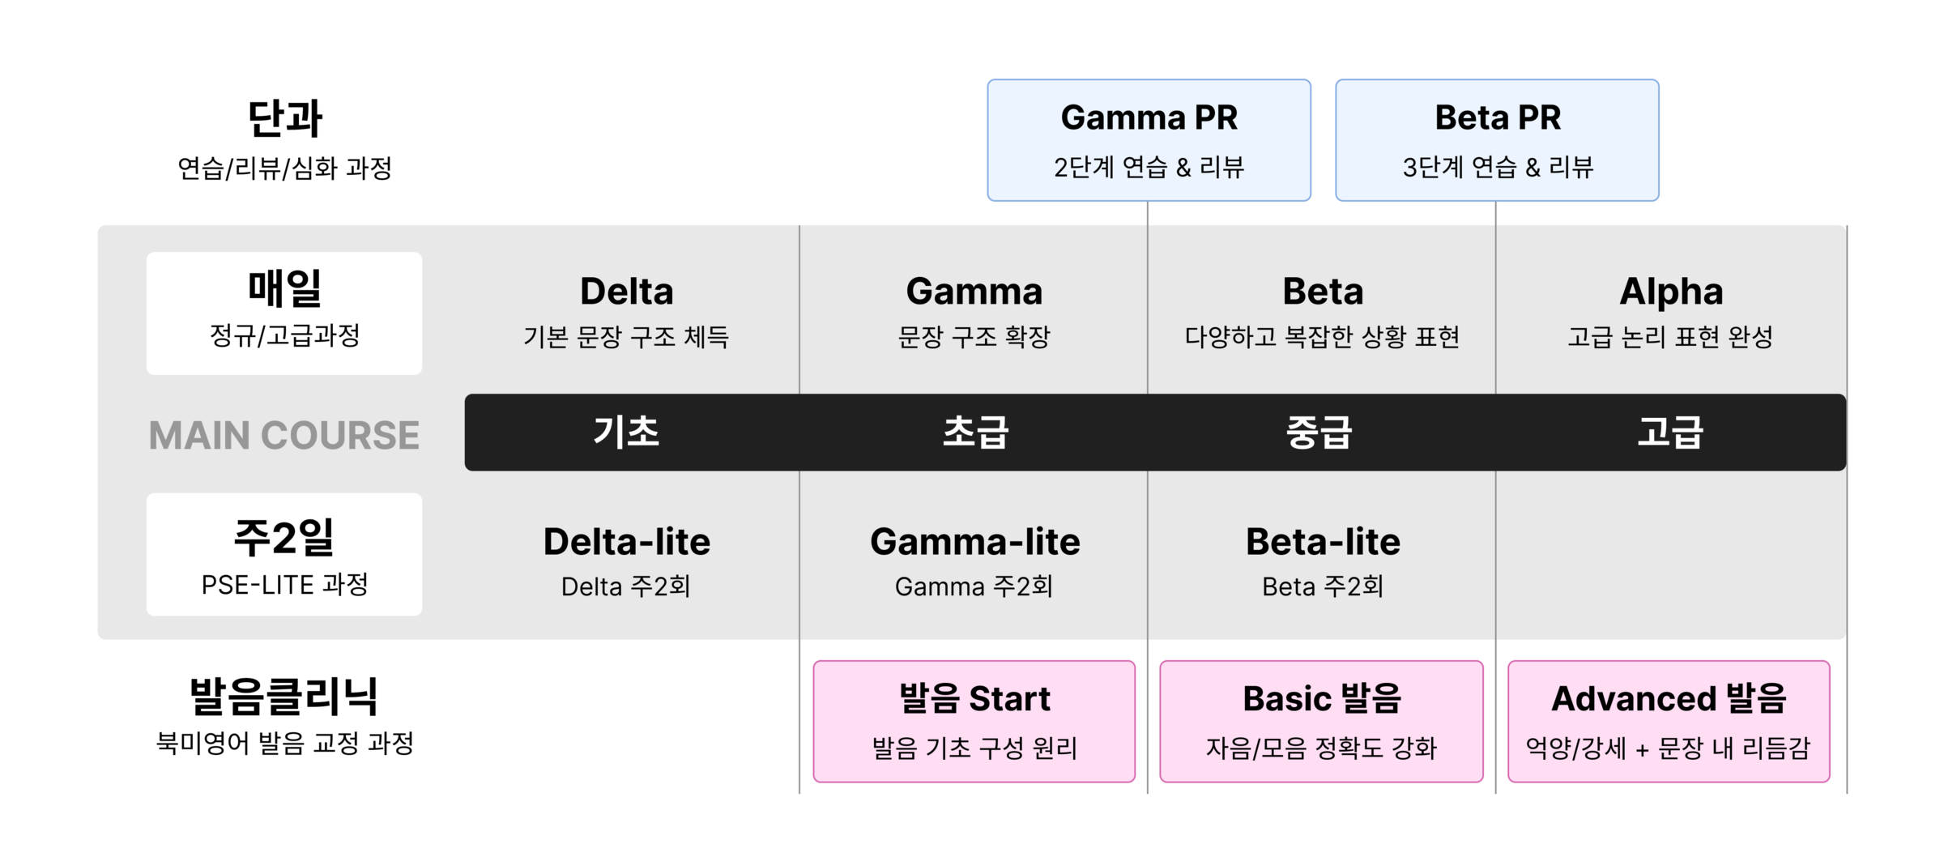Click the Basic 발음 pink box
Image resolution: width=1944 pixels, height=857 pixels.
pos(1321,721)
